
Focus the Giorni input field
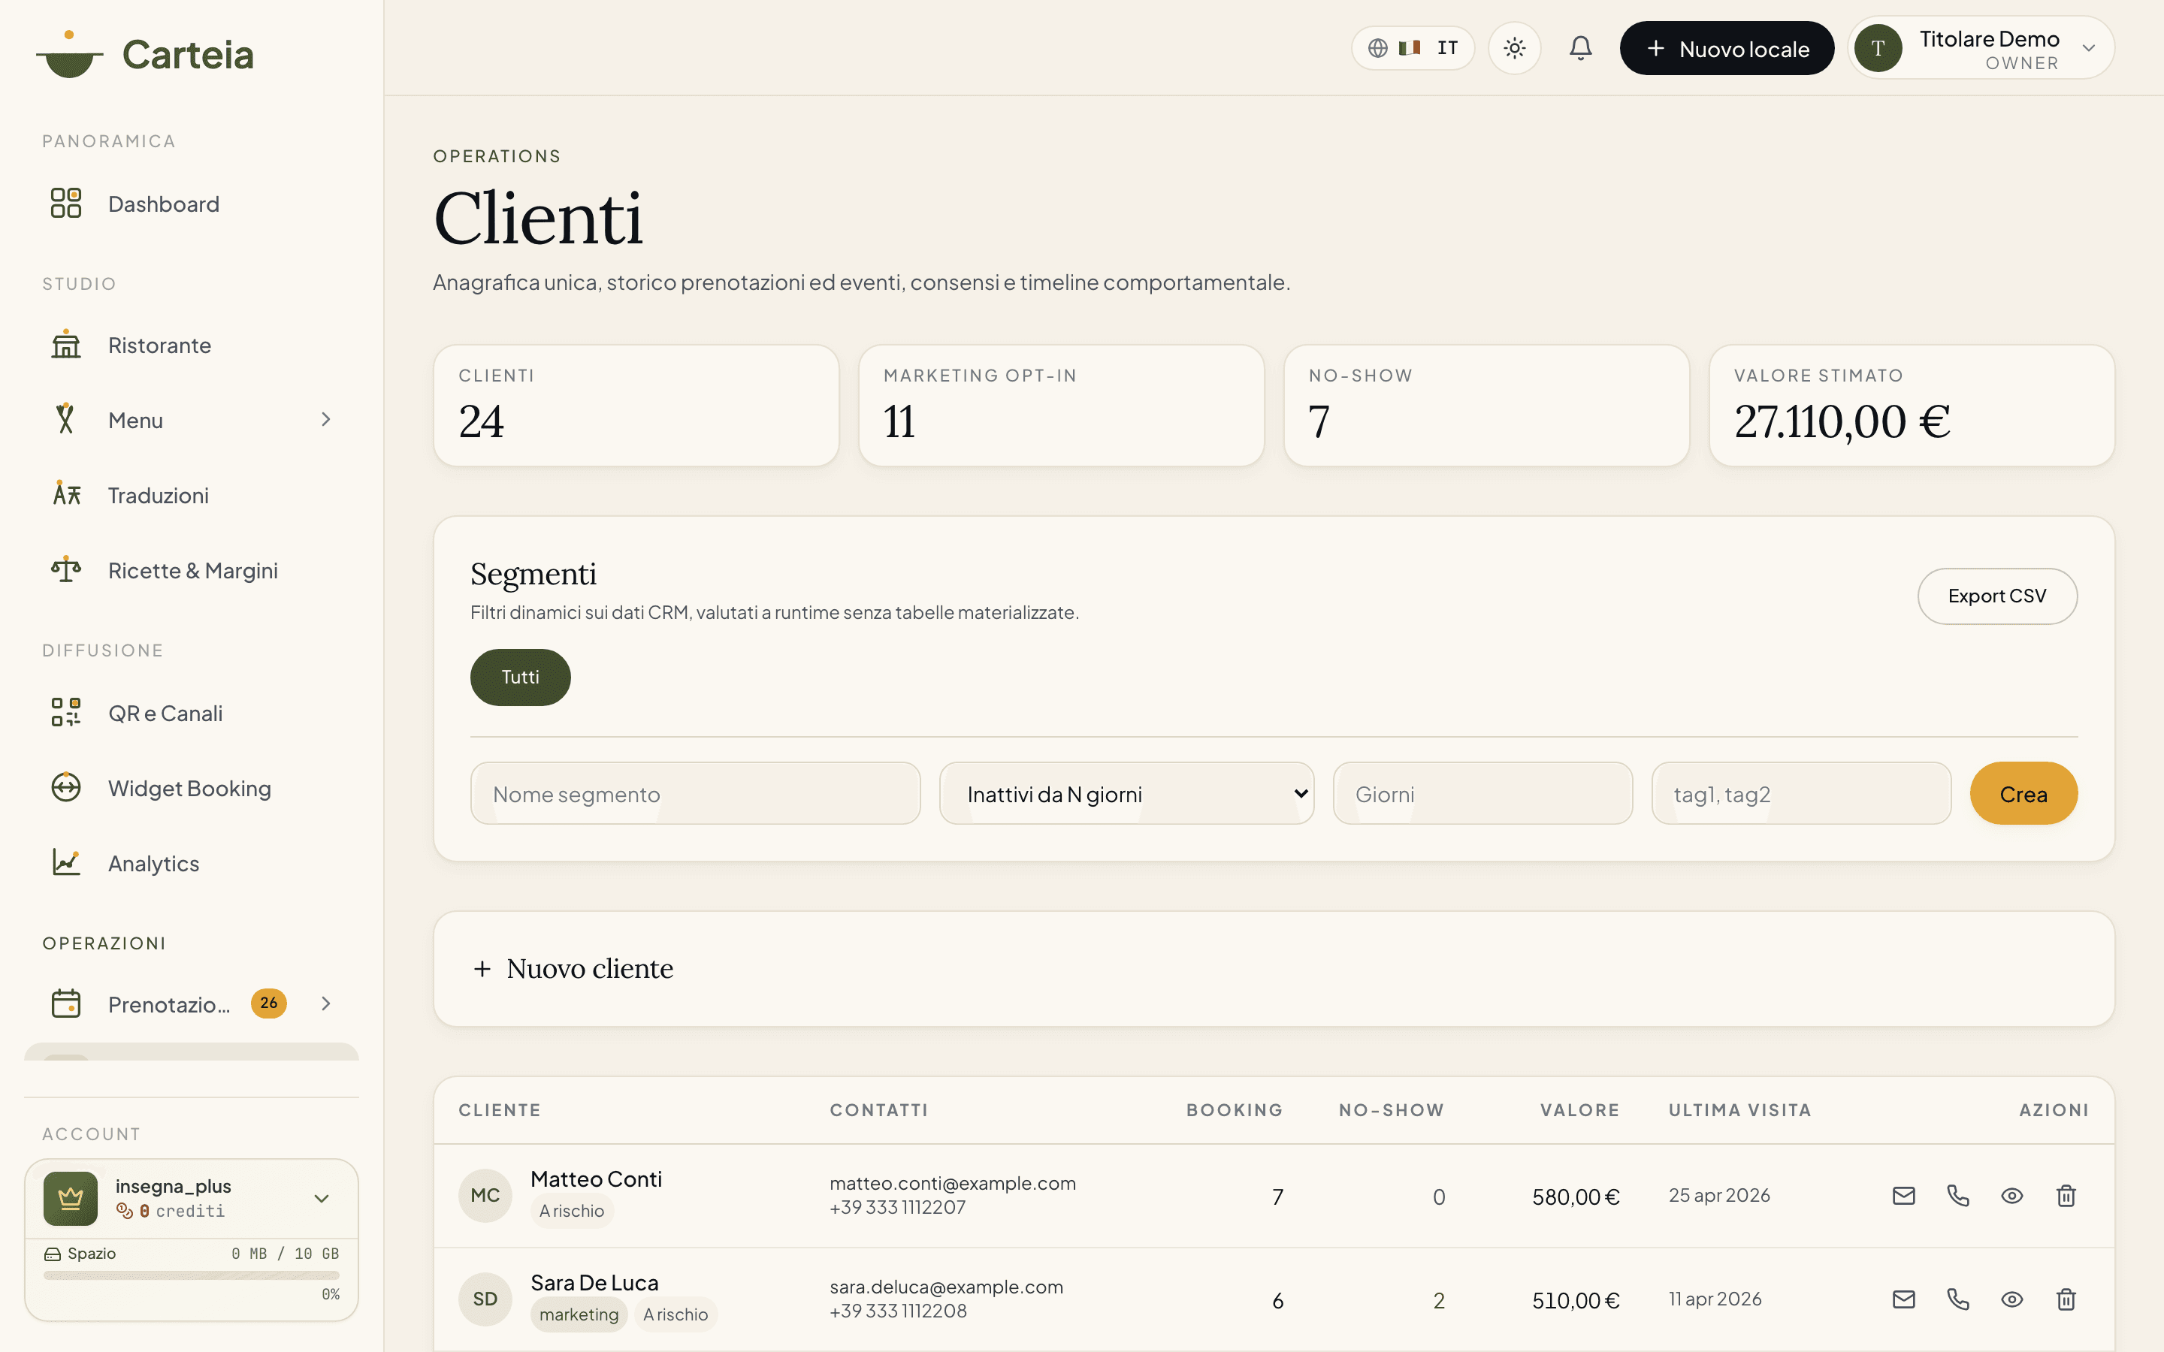[1482, 793]
